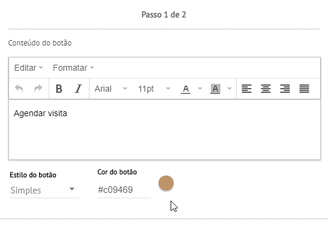The width and height of the screenshot is (328, 230).
Task: Open the Formatar menu
Action: click(x=73, y=68)
